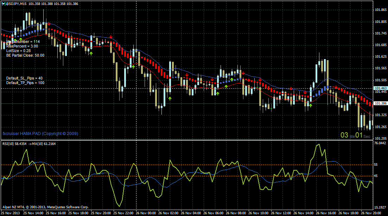Click the 26 Nov 10:00 time label

[258, 213]
